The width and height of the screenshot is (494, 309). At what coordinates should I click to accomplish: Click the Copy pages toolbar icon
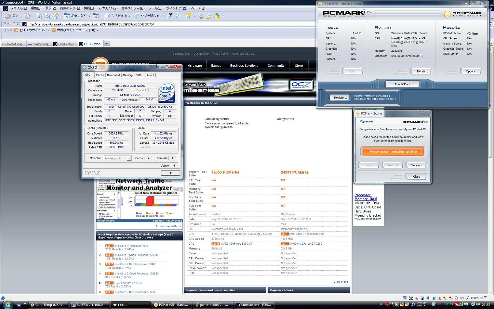[x=178, y=16]
